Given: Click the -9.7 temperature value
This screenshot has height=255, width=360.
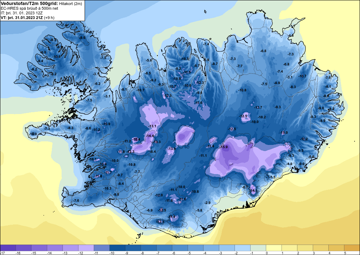Looking at the screenshot, I should pos(120,175).
